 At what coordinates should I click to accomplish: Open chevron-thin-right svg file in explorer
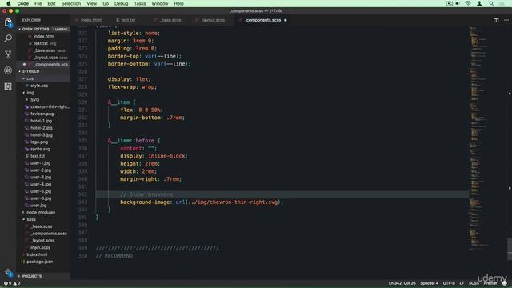50,106
